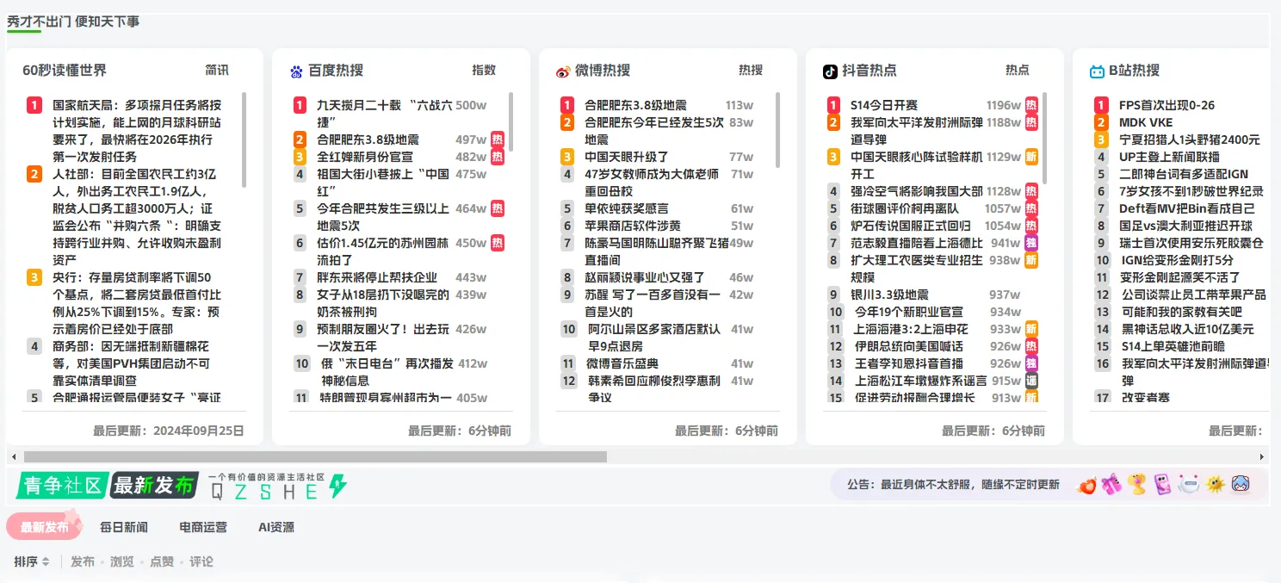Open 47岁女教师成为大体老师 Weibo topic
The height and width of the screenshot is (583, 1281).
[x=652, y=183]
